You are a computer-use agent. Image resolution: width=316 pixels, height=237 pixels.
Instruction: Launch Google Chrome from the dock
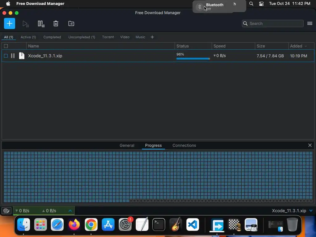(x=91, y=225)
